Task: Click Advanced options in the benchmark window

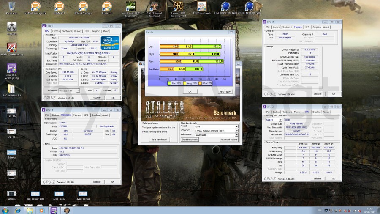Action: (x=228, y=140)
